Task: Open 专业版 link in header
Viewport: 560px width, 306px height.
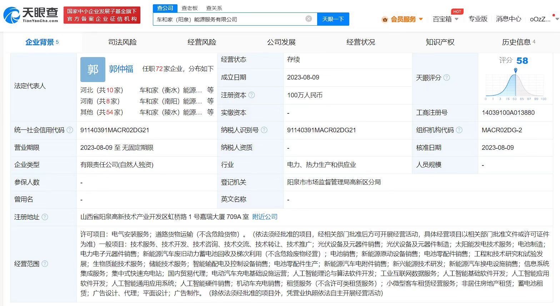Action: [478, 19]
